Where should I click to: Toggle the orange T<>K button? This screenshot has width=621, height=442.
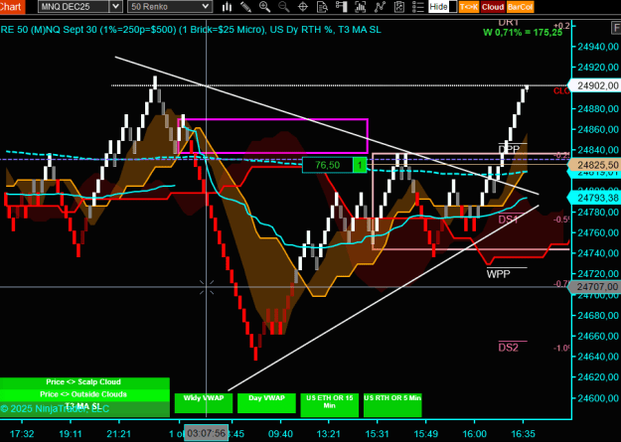coord(469,7)
